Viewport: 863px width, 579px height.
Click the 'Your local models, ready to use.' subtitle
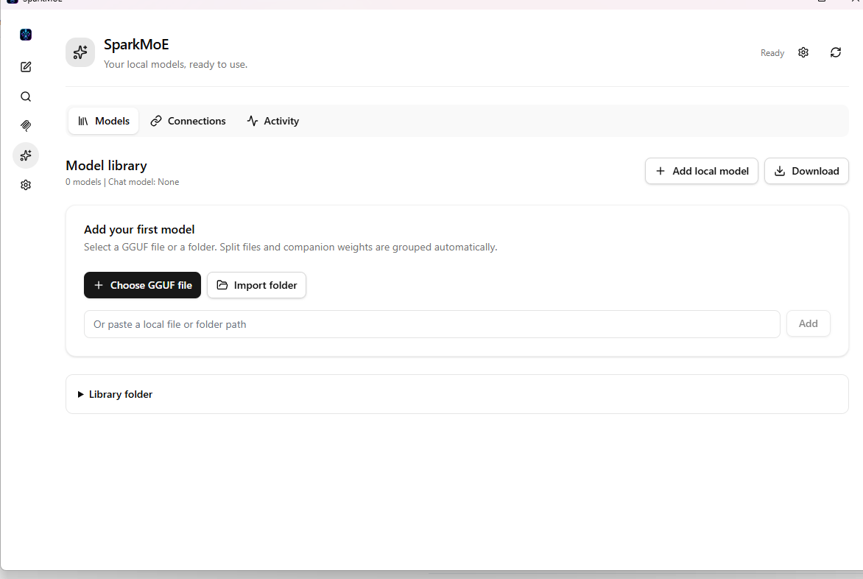pos(175,64)
